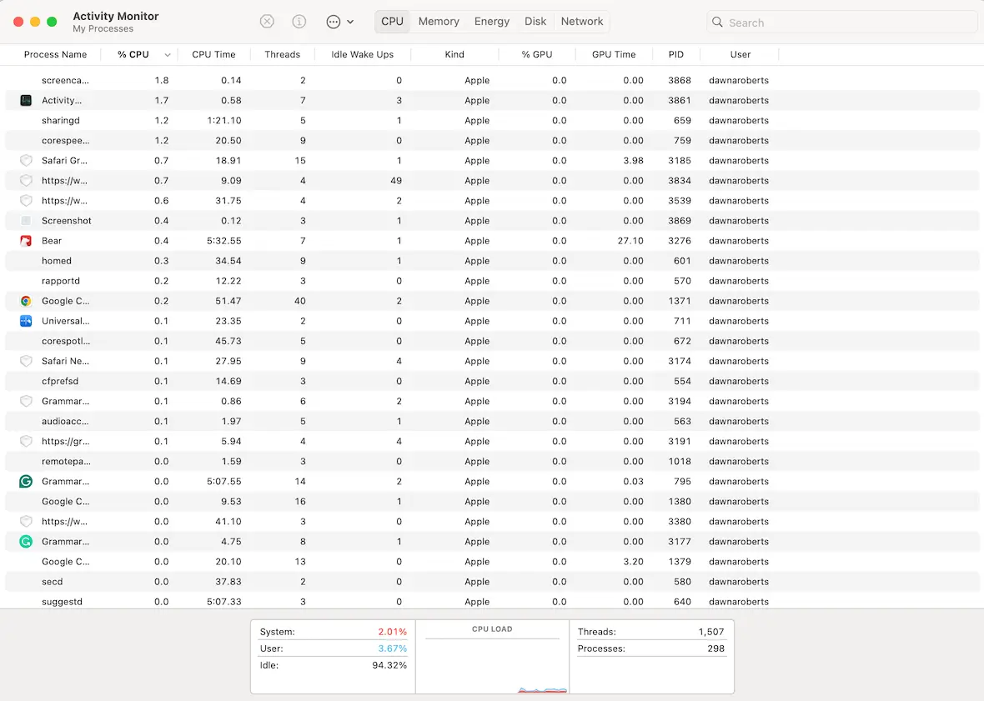Screen dimensions: 984x701
Task: Sort by % GPU column header
Action: click(536, 54)
